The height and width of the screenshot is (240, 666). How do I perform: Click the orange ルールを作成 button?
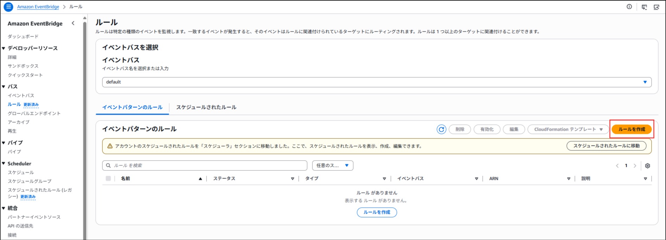(632, 129)
